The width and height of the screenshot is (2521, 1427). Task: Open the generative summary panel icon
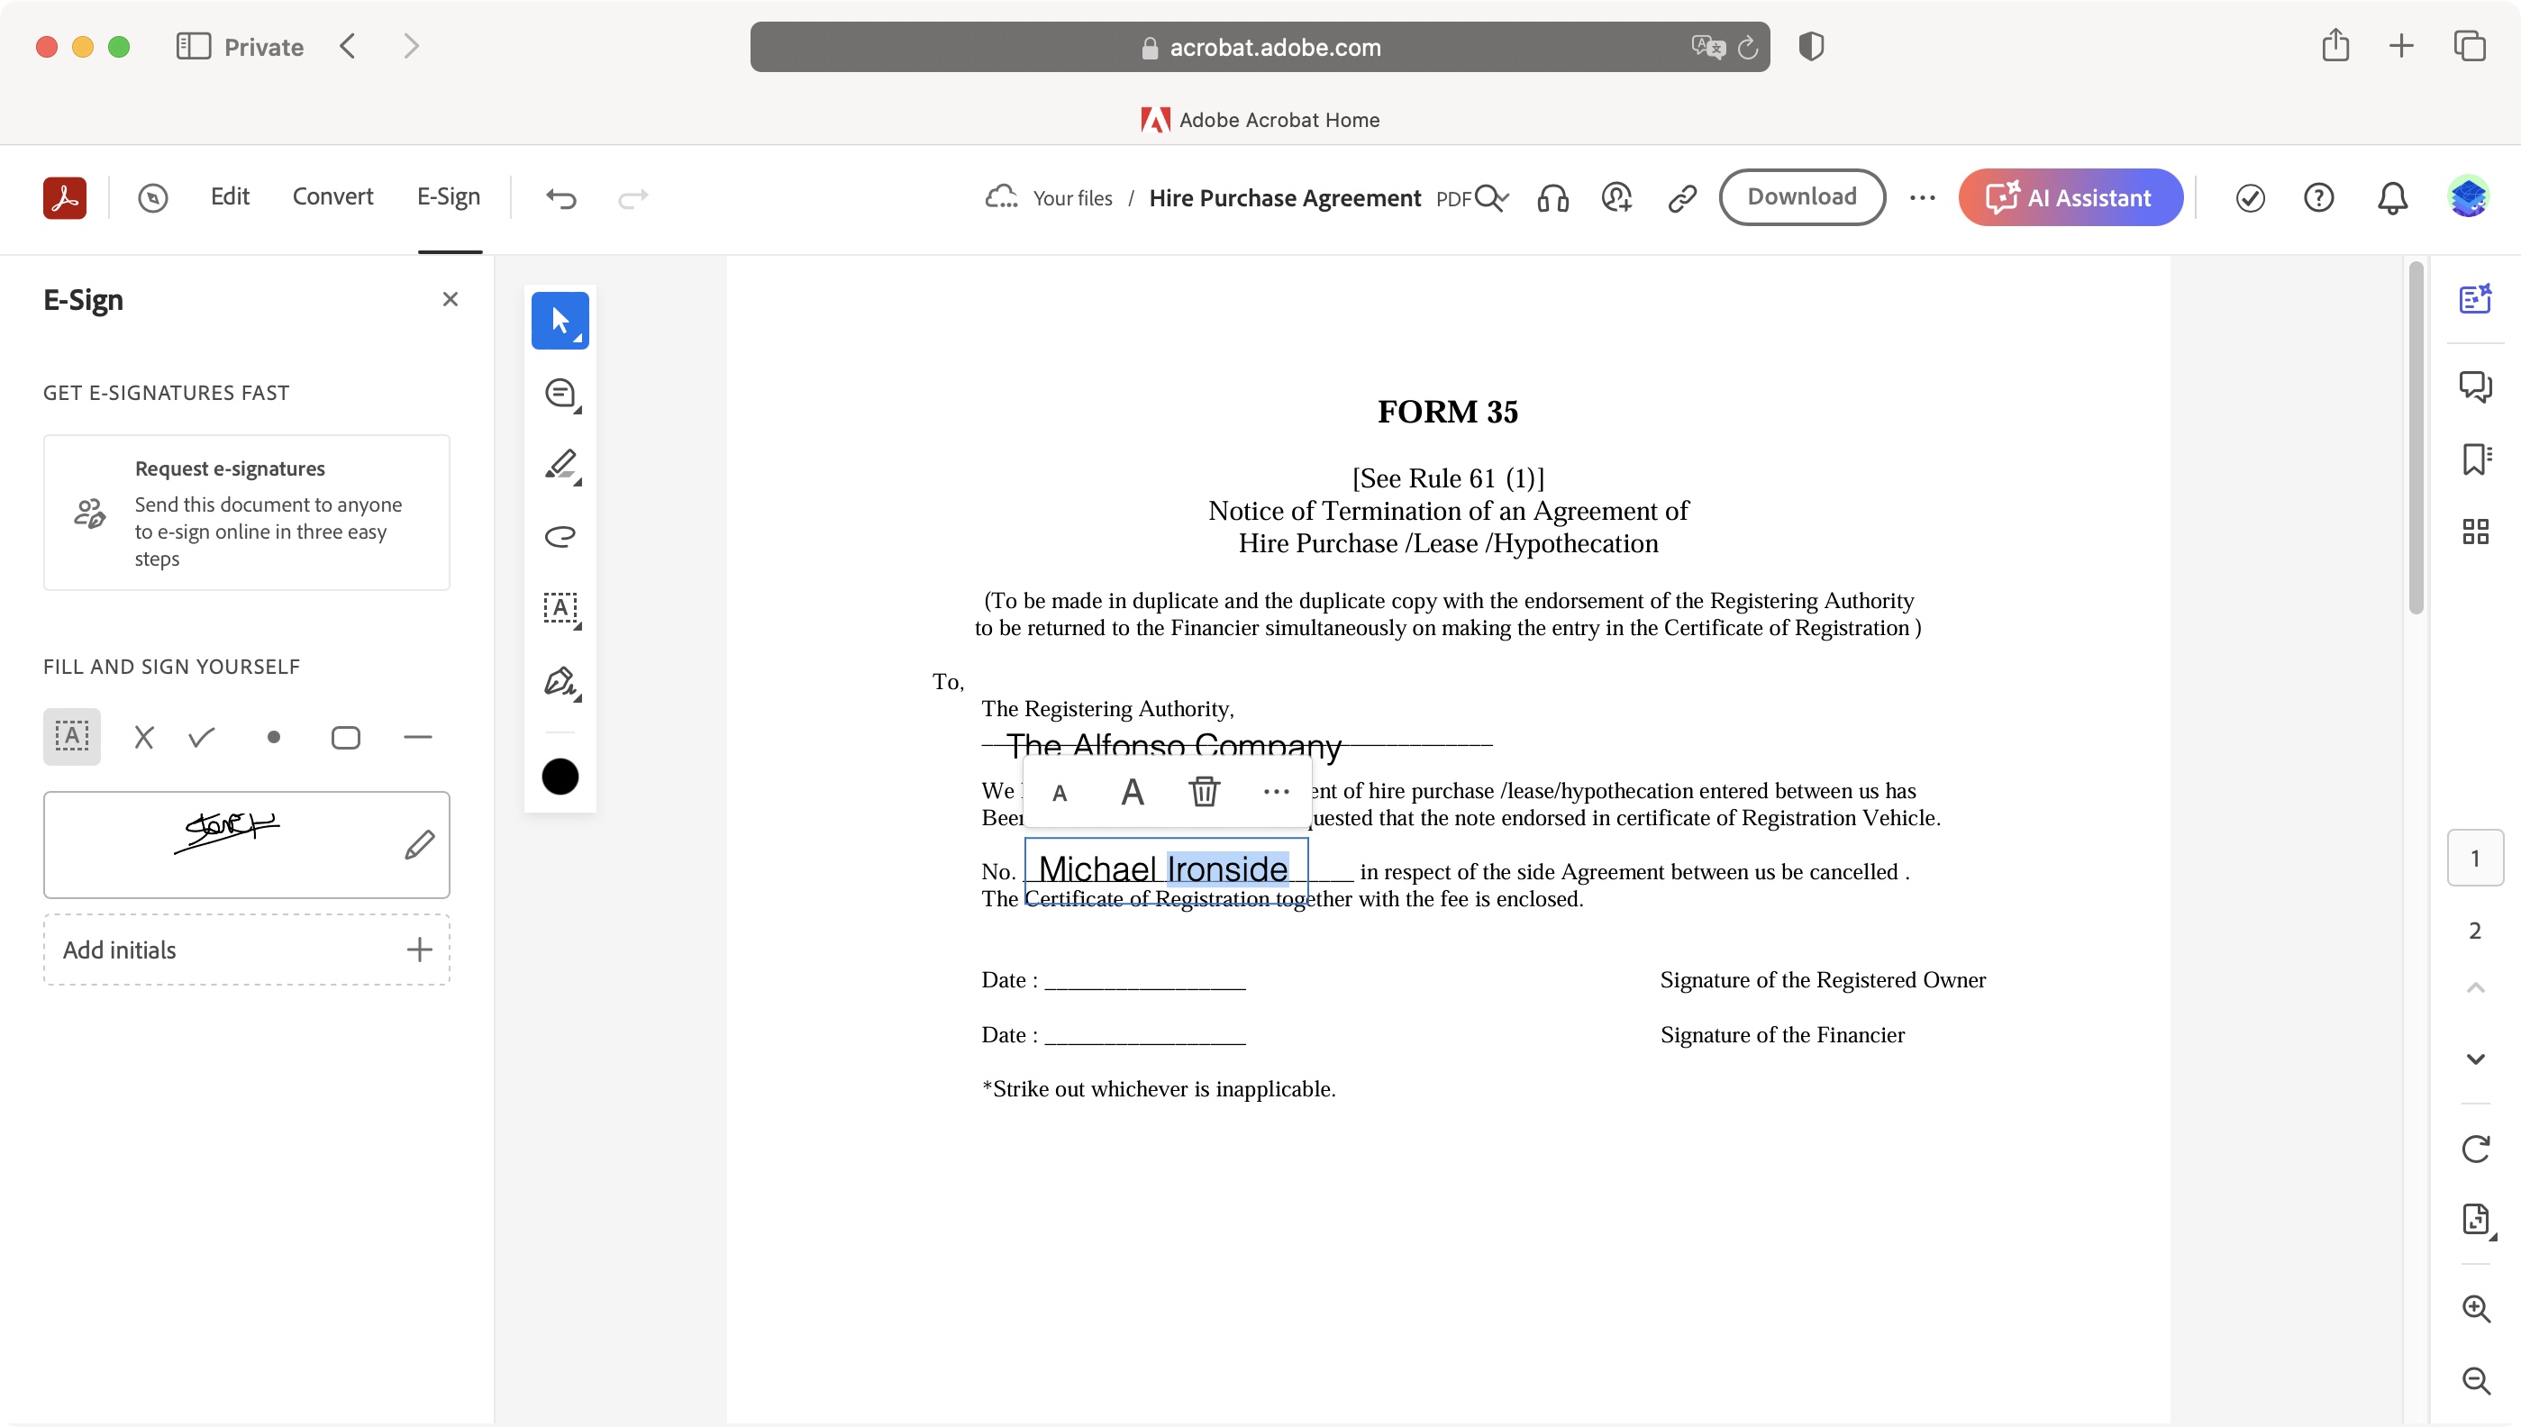point(2475,299)
